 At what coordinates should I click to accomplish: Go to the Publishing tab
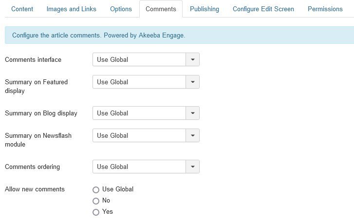coord(205,9)
